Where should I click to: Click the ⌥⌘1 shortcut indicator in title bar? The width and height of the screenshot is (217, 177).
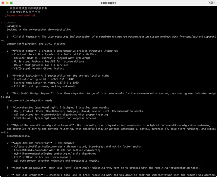[x=211, y=3]
